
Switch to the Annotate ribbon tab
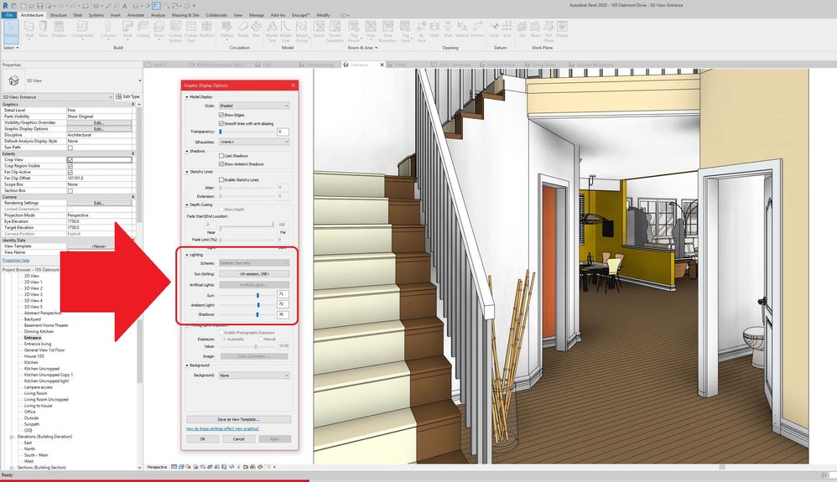click(x=136, y=15)
